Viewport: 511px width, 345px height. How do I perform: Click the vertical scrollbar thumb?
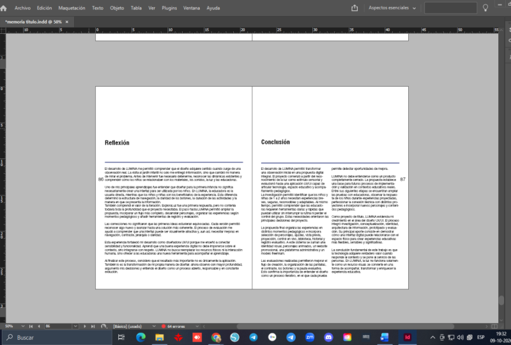click(501, 300)
